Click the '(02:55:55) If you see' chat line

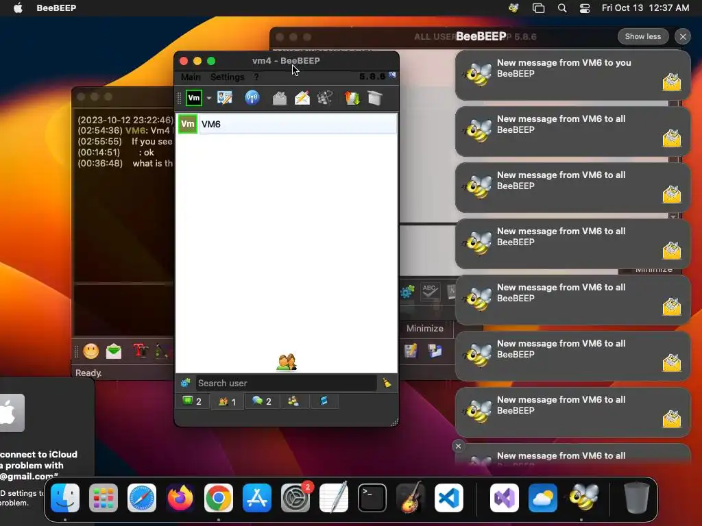click(x=125, y=141)
